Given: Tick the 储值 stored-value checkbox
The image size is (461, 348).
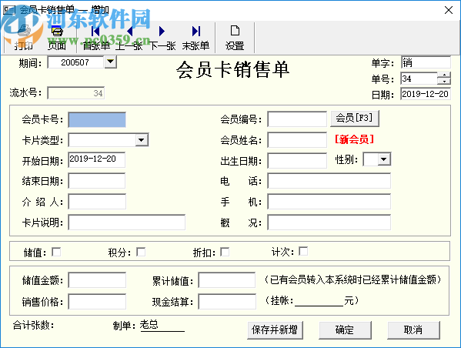Looking at the screenshot, I should coord(56,252).
